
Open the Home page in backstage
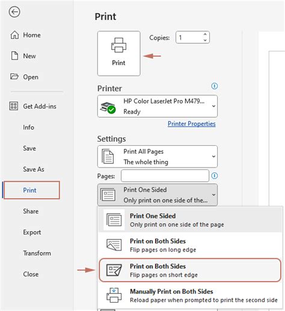tap(26, 35)
